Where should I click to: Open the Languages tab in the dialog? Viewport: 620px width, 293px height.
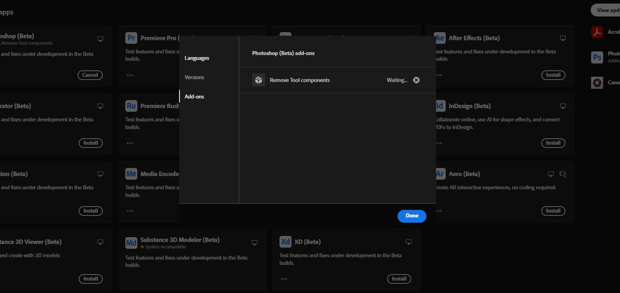point(197,58)
